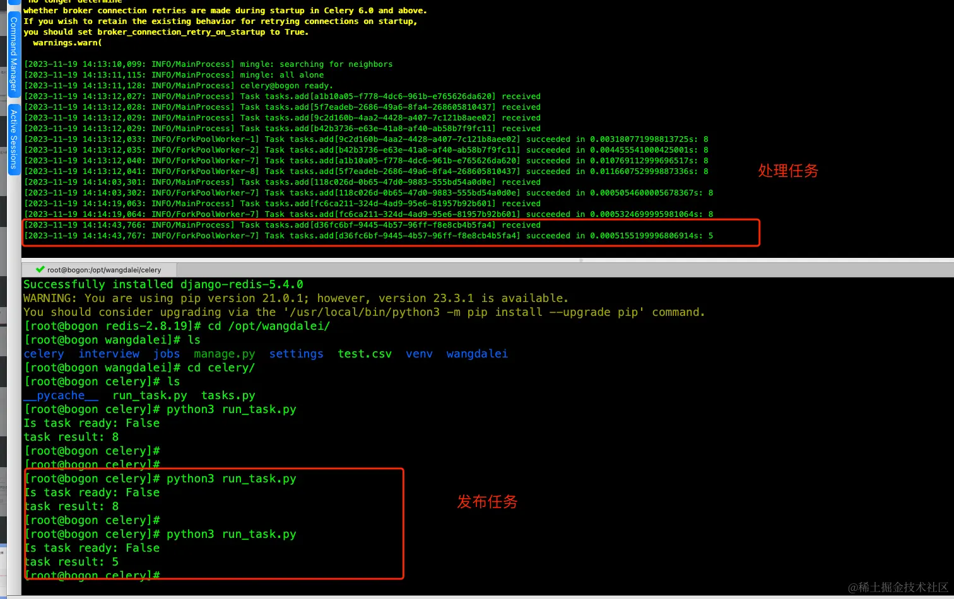Click 'Successfully installed django-redis-5.4.0' line

(x=163, y=284)
